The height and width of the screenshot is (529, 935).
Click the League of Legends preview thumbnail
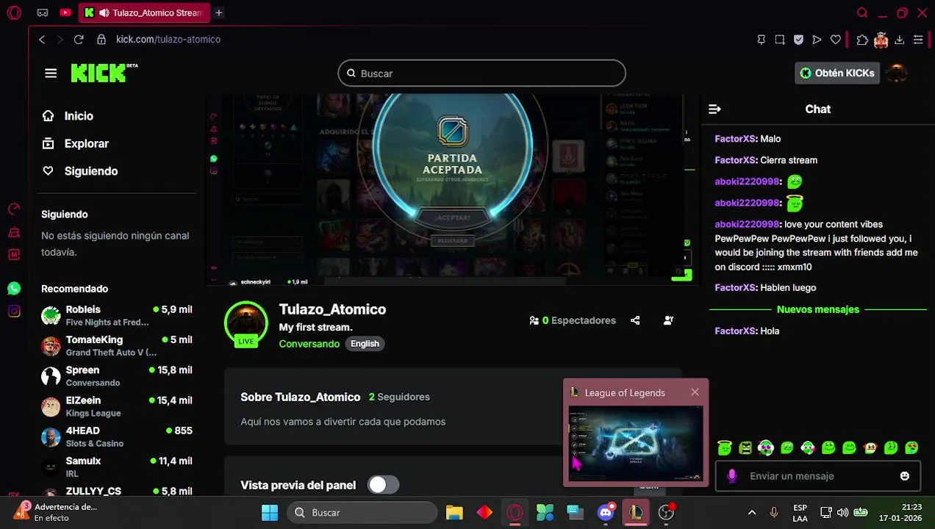tap(635, 443)
